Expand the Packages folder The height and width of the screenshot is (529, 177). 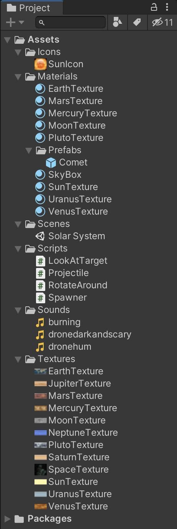(7, 519)
